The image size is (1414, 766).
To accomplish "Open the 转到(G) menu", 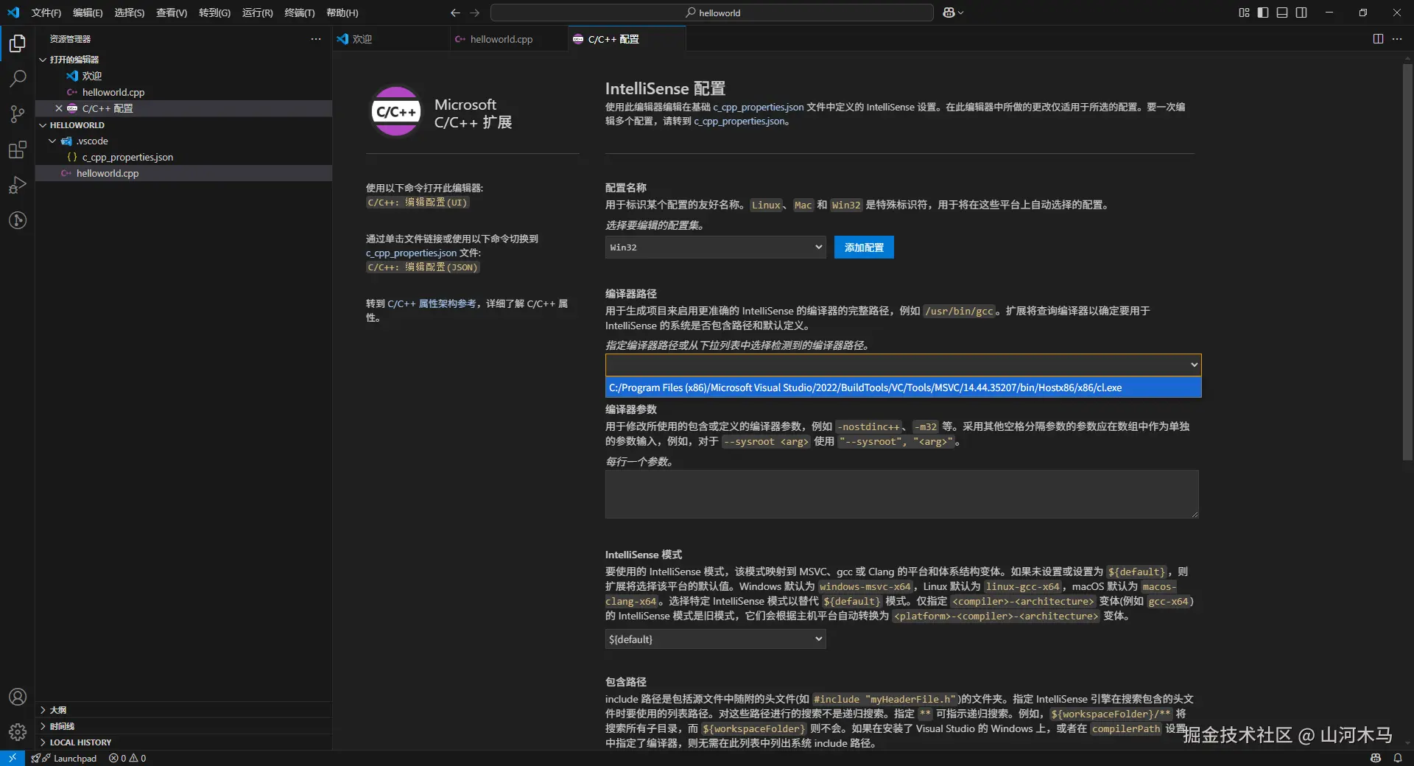I will pyautogui.click(x=214, y=13).
